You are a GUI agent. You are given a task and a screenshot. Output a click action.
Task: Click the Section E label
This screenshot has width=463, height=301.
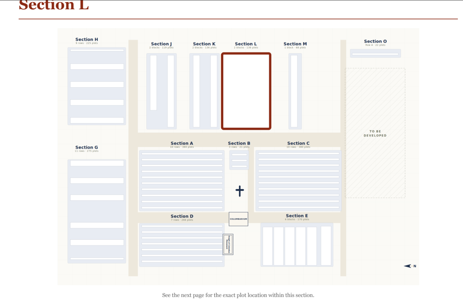(x=297, y=215)
